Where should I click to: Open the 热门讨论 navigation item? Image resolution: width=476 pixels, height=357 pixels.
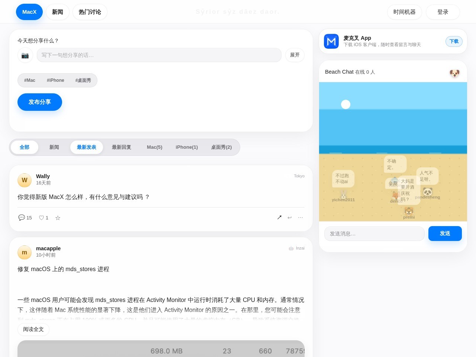tap(90, 12)
